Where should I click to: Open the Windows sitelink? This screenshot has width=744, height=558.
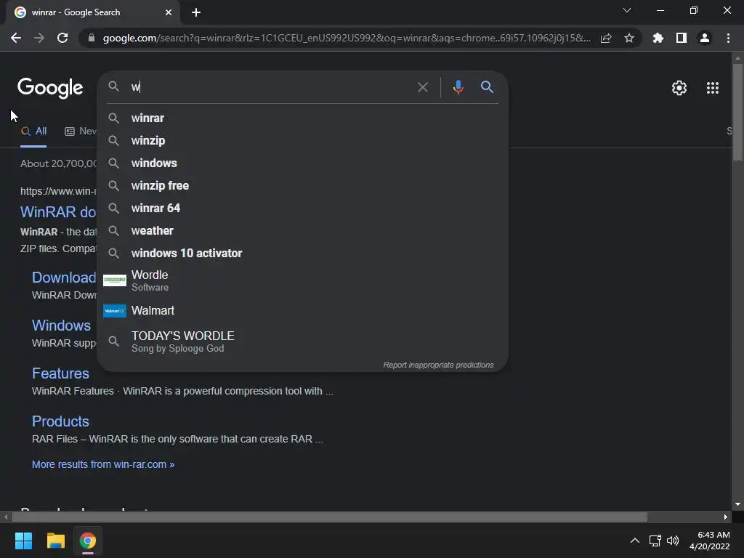click(61, 325)
